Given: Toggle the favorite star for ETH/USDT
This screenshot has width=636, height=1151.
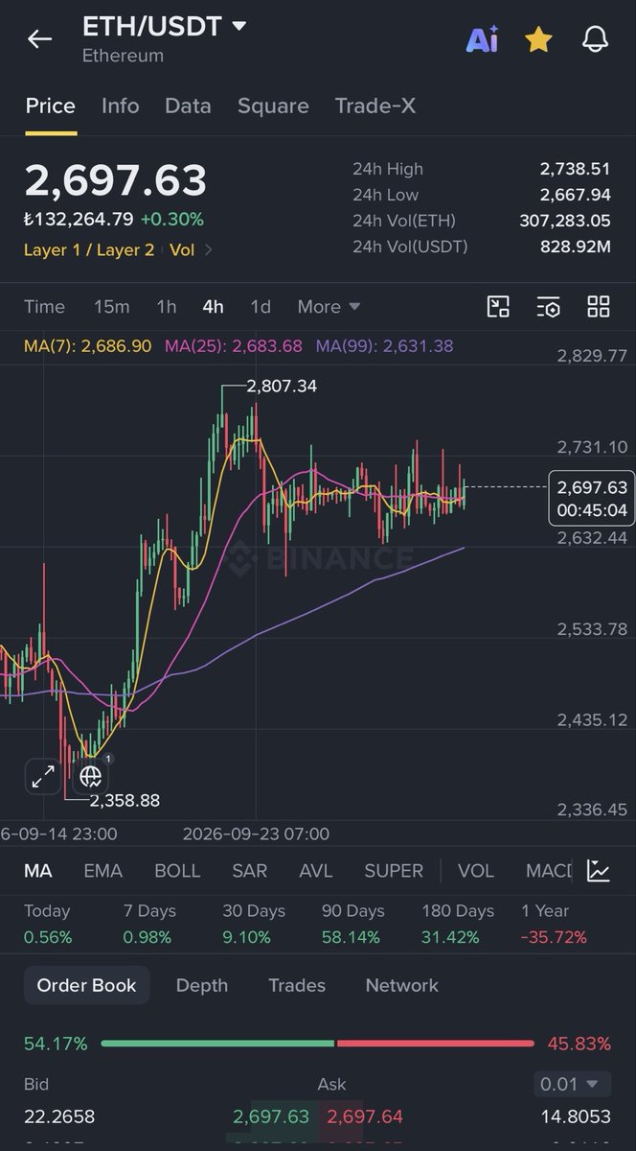Looking at the screenshot, I should [x=538, y=39].
